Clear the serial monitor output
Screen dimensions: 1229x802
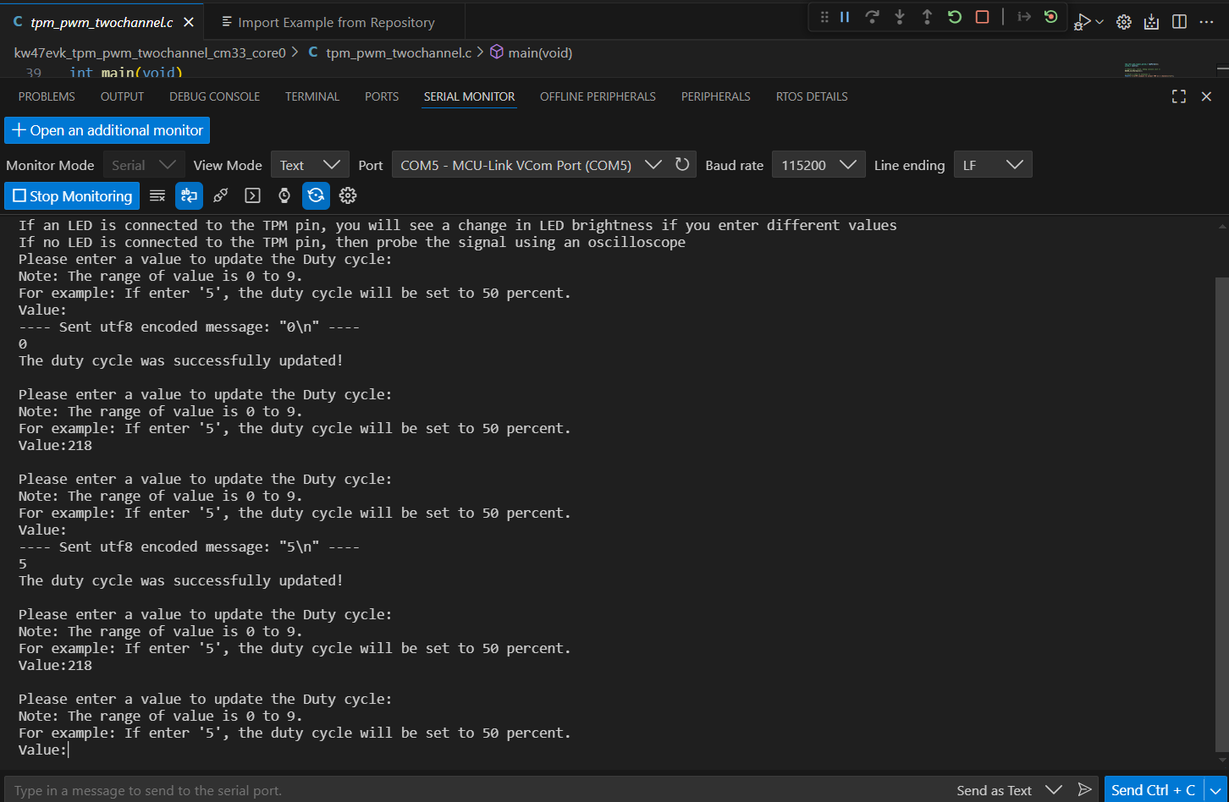[x=157, y=195]
